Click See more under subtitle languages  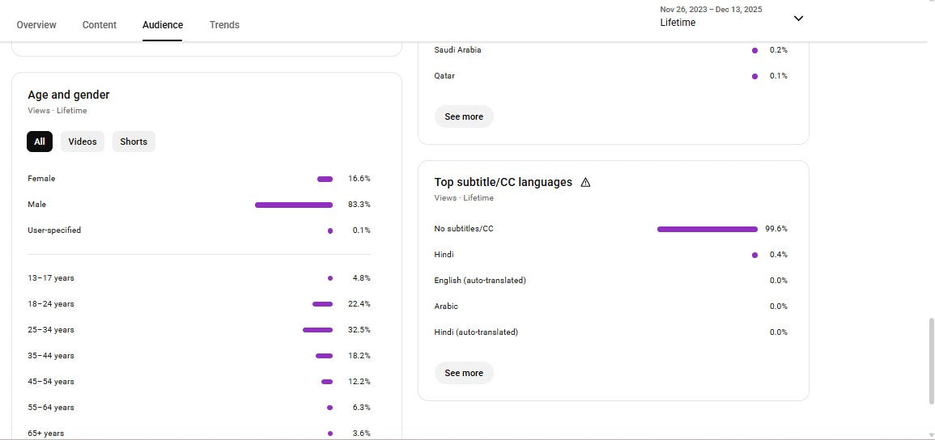coord(464,373)
